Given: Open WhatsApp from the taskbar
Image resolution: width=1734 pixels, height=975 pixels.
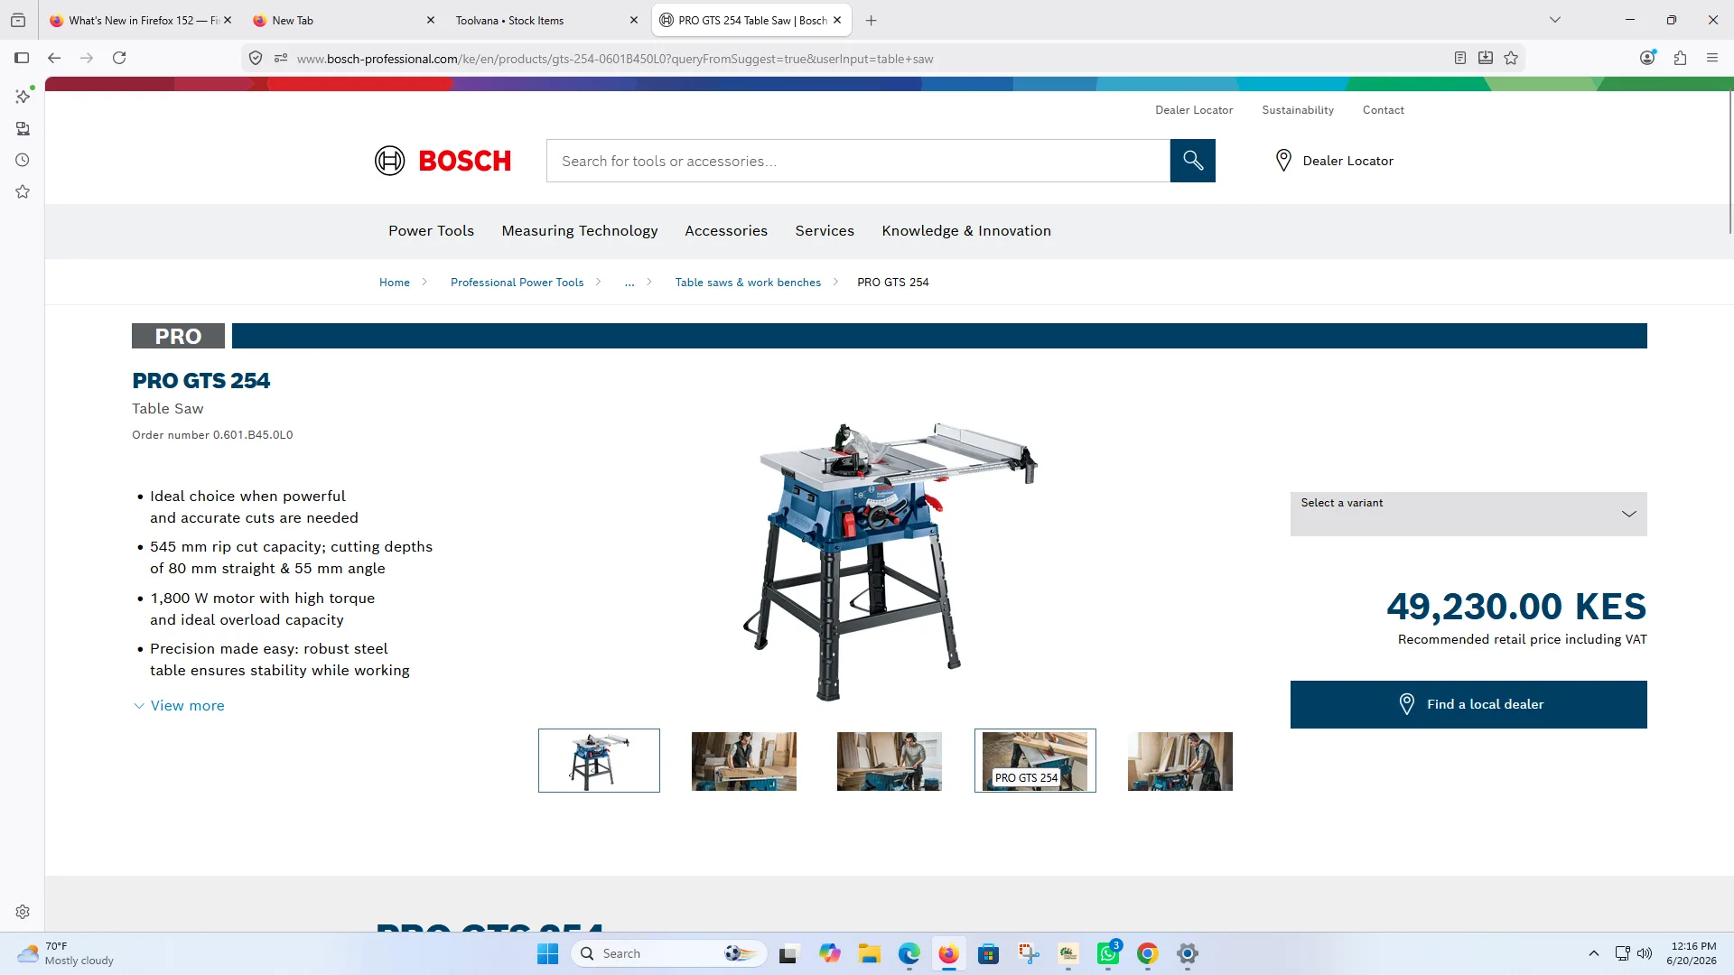Looking at the screenshot, I should point(1108,953).
